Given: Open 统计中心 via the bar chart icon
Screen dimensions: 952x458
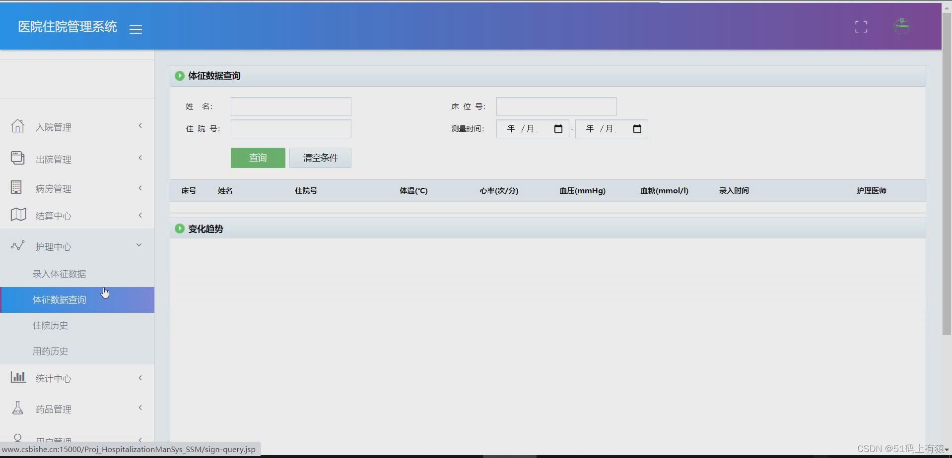Looking at the screenshot, I should 18,377.
